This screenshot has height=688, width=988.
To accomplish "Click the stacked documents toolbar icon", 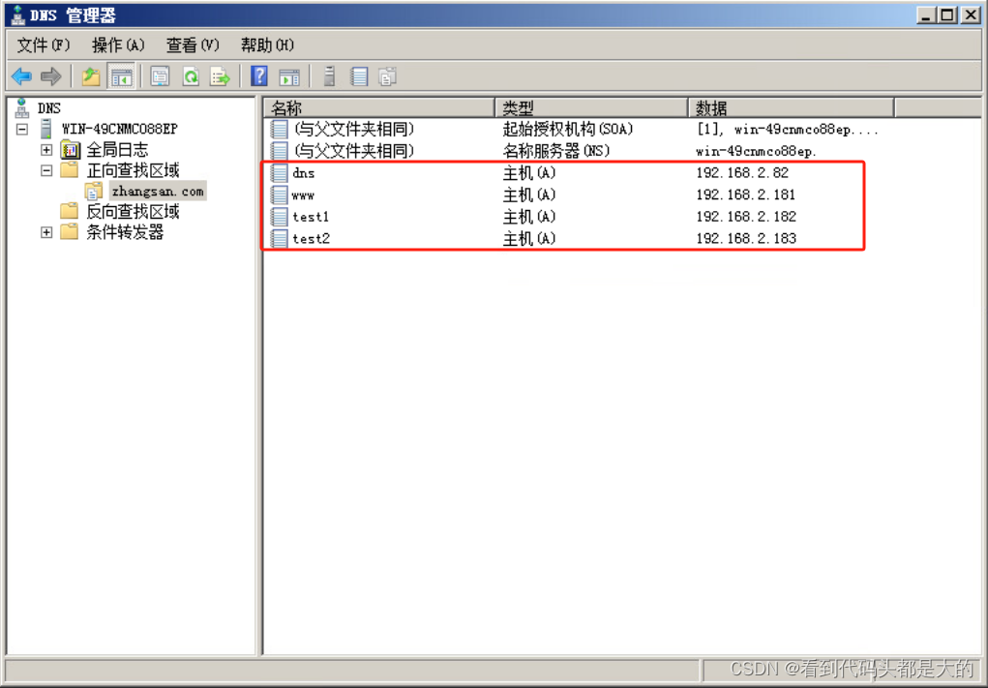I will (387, 76).
